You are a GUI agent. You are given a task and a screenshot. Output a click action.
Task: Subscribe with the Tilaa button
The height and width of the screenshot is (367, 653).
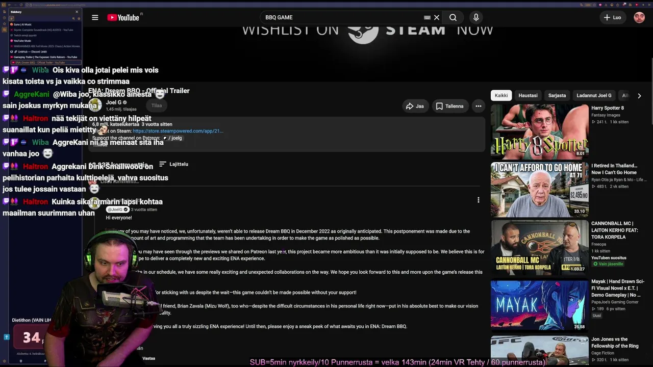point(157,106)
